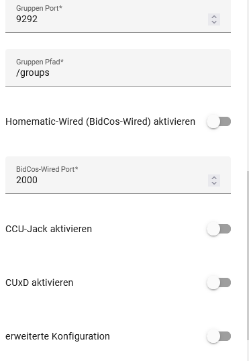The height and width of the screenshot is (361, 249).
Task: Click the erweiterte Konfiguration label text
Action: tap(58, 336)
